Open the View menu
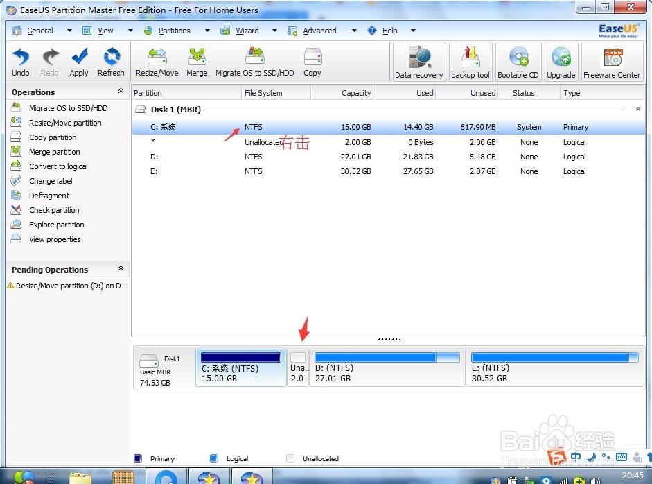Image resolution: width=652 pixels, height=484 pixels. point(105,31)
